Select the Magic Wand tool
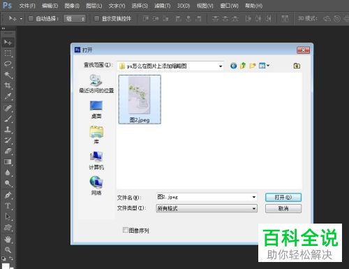Image resolution: width=349 pixels, height=269 pixels. click(8, 75)
